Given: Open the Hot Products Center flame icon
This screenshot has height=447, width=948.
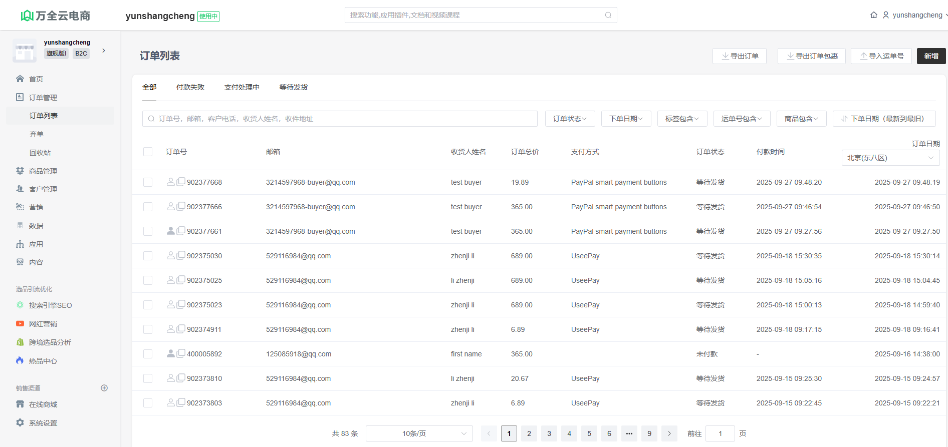Looking at the screenshot, I should tap(20, 360).
